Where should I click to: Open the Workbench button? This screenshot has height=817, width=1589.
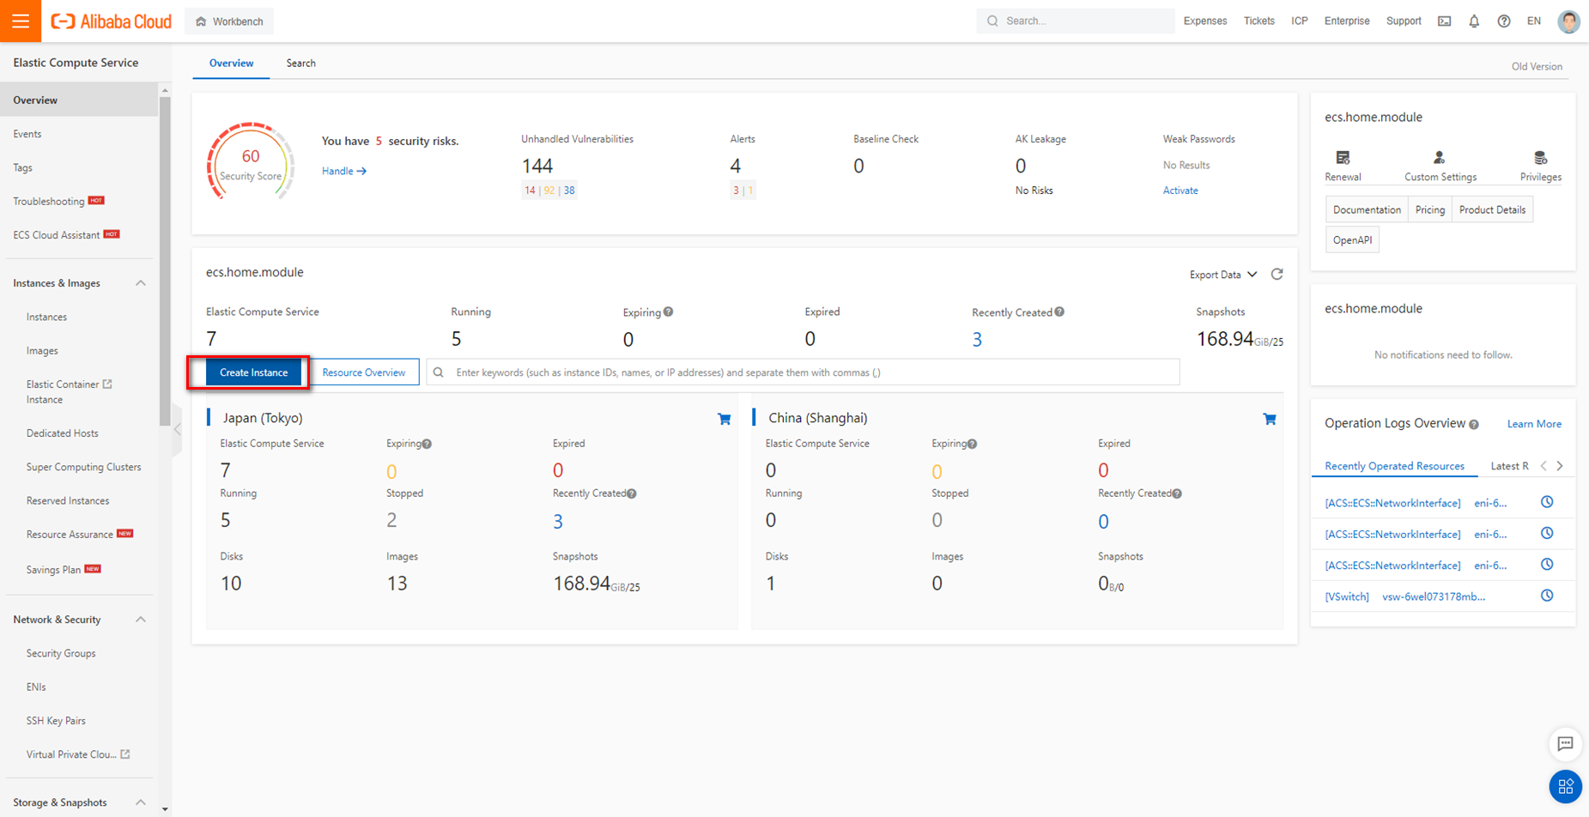(x=229, y=21)
